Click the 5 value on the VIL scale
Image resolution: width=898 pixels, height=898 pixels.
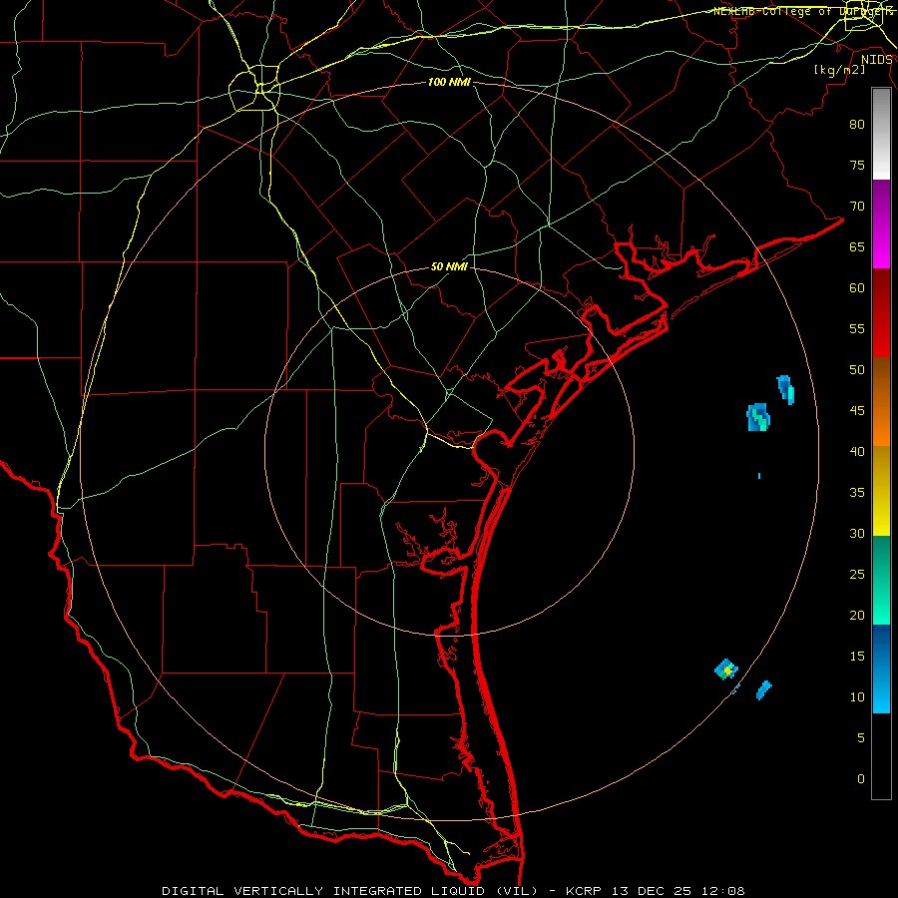[x=861, y=738]
